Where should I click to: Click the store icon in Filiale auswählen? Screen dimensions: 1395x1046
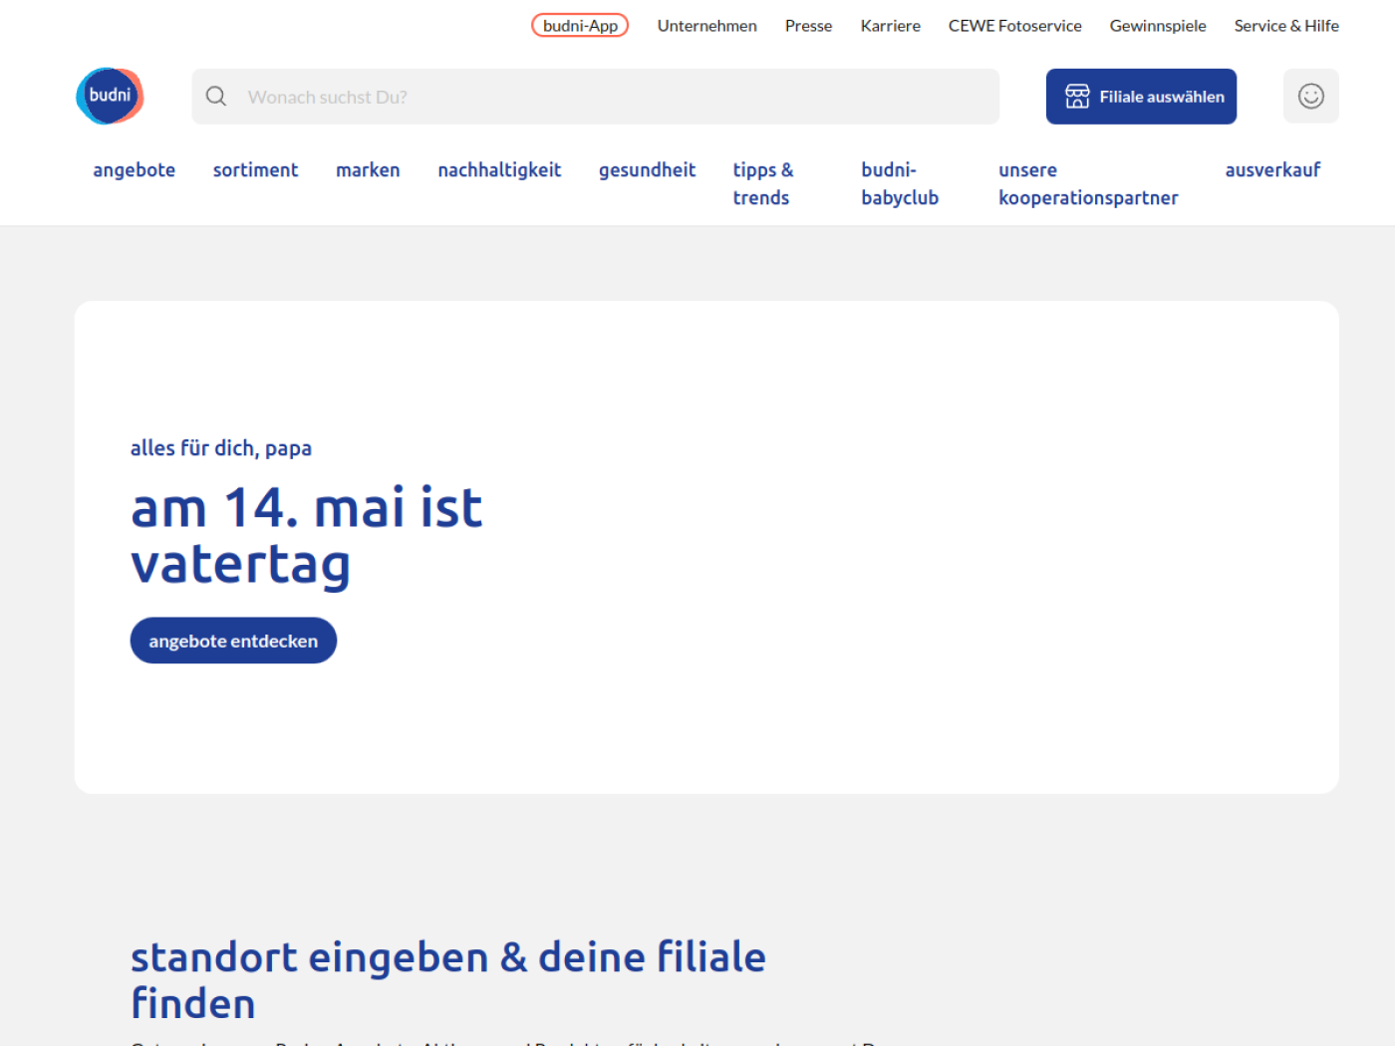click(x=1077, y=97)
